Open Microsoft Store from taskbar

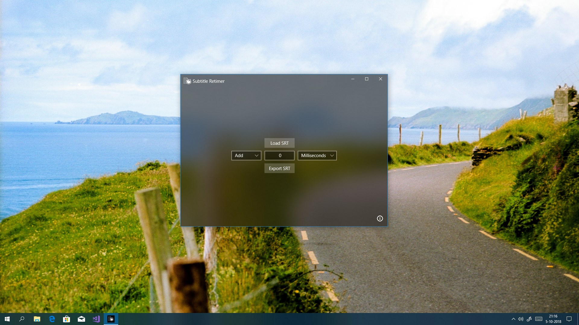(x=66, y=319)
